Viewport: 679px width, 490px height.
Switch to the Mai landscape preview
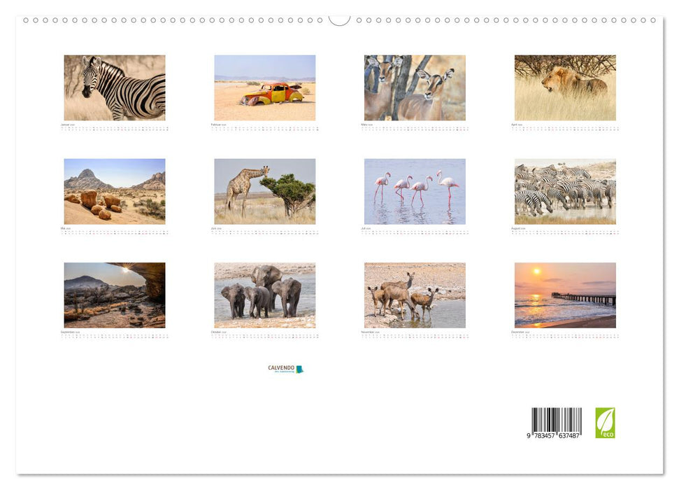115,192
